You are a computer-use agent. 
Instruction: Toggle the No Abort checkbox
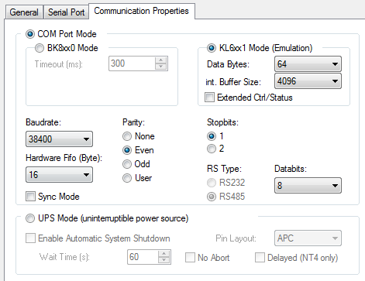click(x=190, y=258)
